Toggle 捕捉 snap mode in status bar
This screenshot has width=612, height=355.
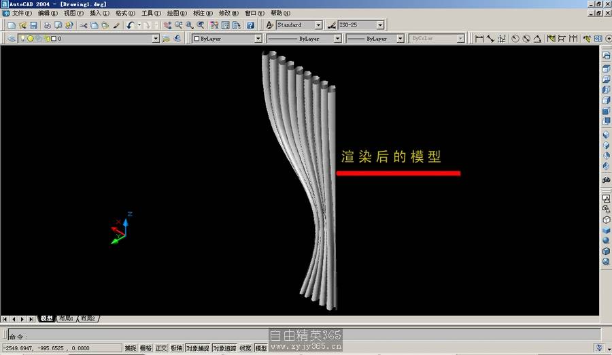pyautogui.click(x=131, y=348)
